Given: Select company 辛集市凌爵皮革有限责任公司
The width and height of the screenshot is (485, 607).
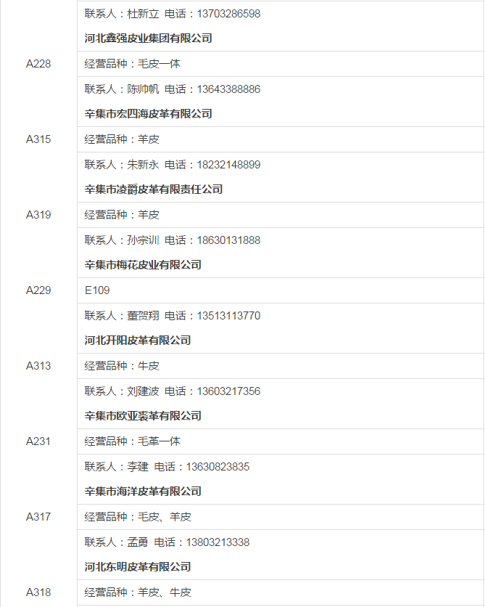Looking at the screenshot, I should pyautogui.click(x=154, y=190).
